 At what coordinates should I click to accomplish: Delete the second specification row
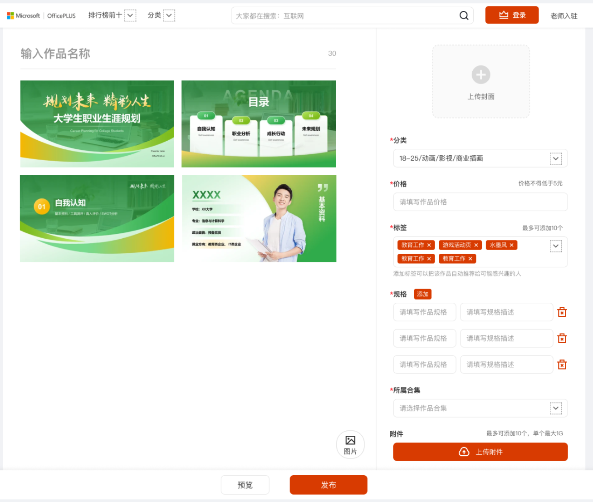[562, 339]
